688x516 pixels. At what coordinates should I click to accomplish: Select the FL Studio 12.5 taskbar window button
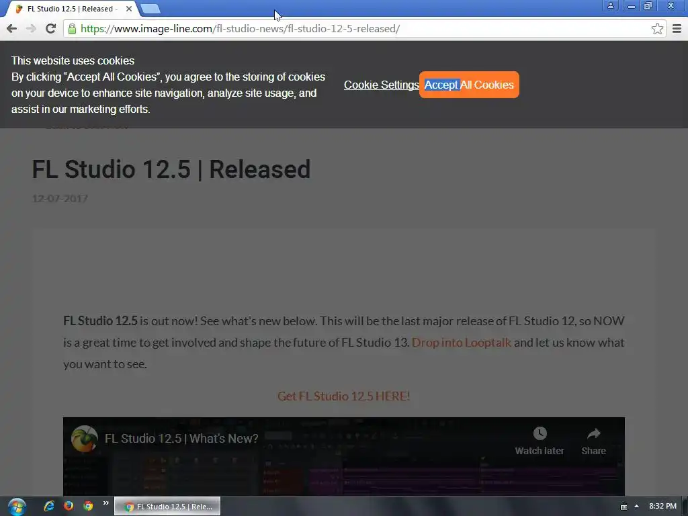pyautogui.click(x=167, y=507)
